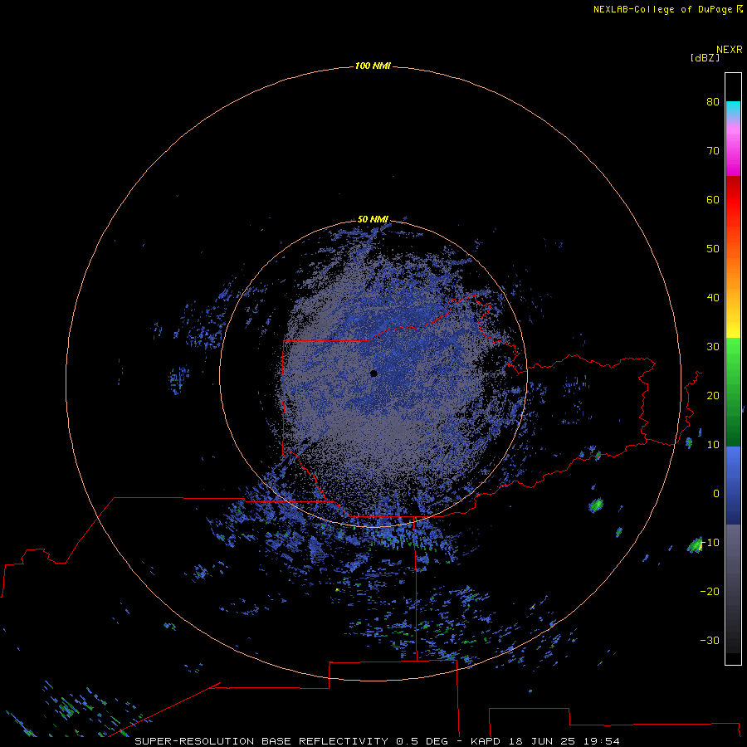This screenshot has height=747, width=747.
Task: Click the 18 JUN 25 19:54 timestamp
Action: coord(564,741)
